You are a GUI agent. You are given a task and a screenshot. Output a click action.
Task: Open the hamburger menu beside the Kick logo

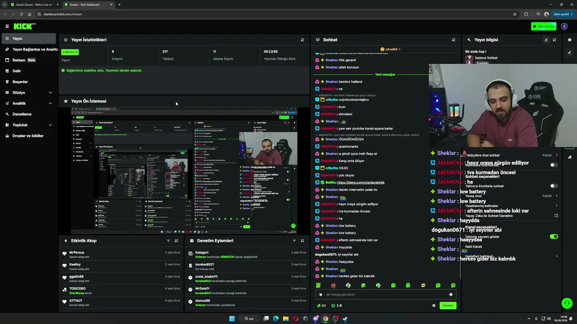pyautogui.click(x=7, y=27)
